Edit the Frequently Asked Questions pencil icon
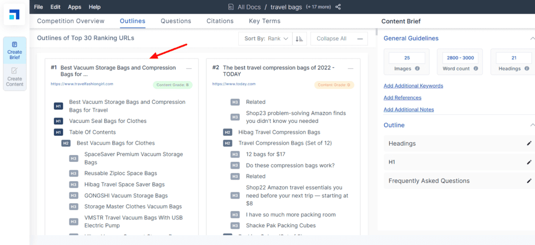The image size is (535, 245). coord(529,181)
